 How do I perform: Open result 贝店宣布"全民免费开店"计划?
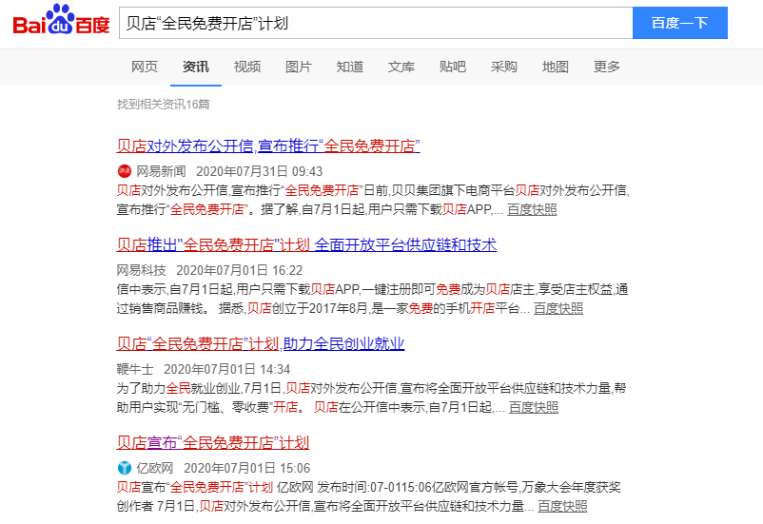[213, 443]
